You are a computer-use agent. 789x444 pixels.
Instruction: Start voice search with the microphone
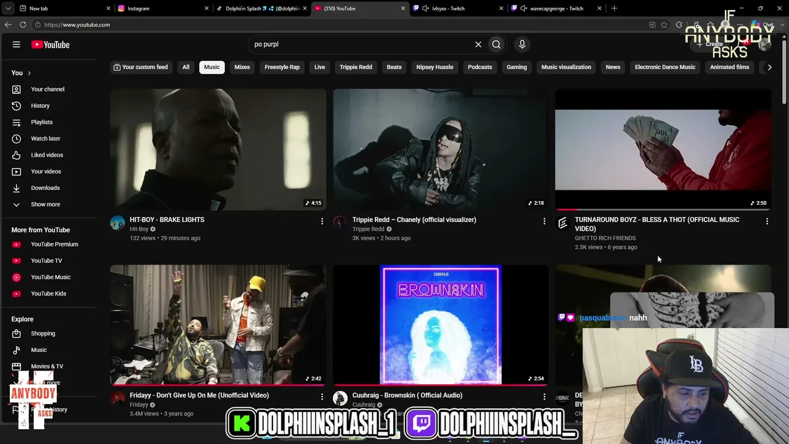click(522, 44)
